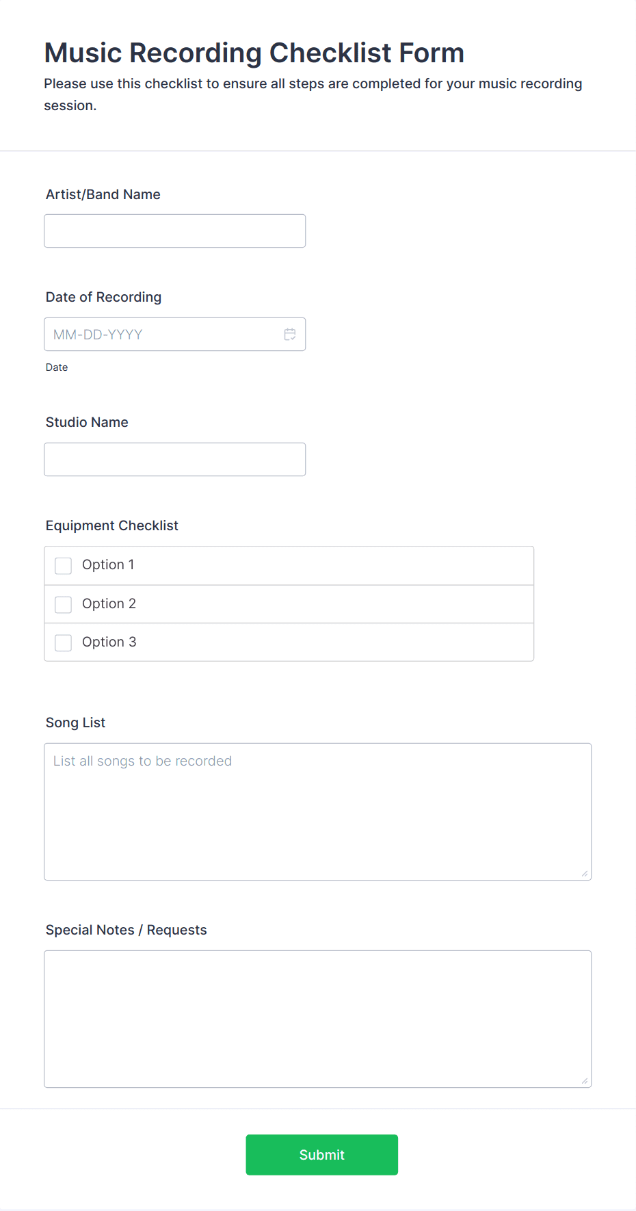Grab the Song List resize handle

pyautogui.click(x=585, y=874)
